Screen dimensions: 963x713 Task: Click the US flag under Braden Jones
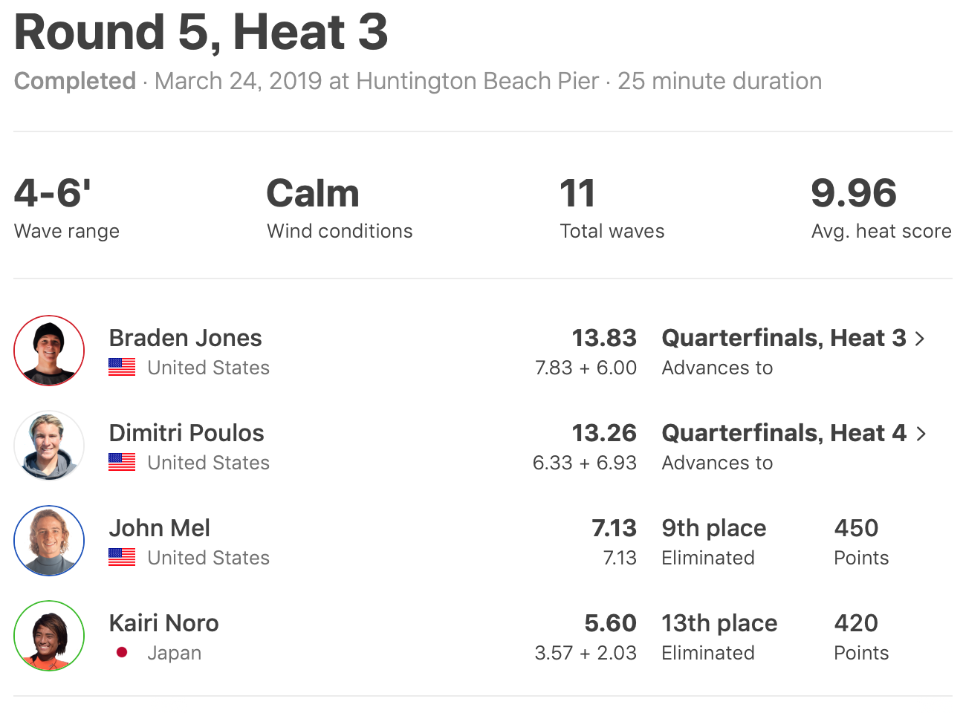click(122, 368)
